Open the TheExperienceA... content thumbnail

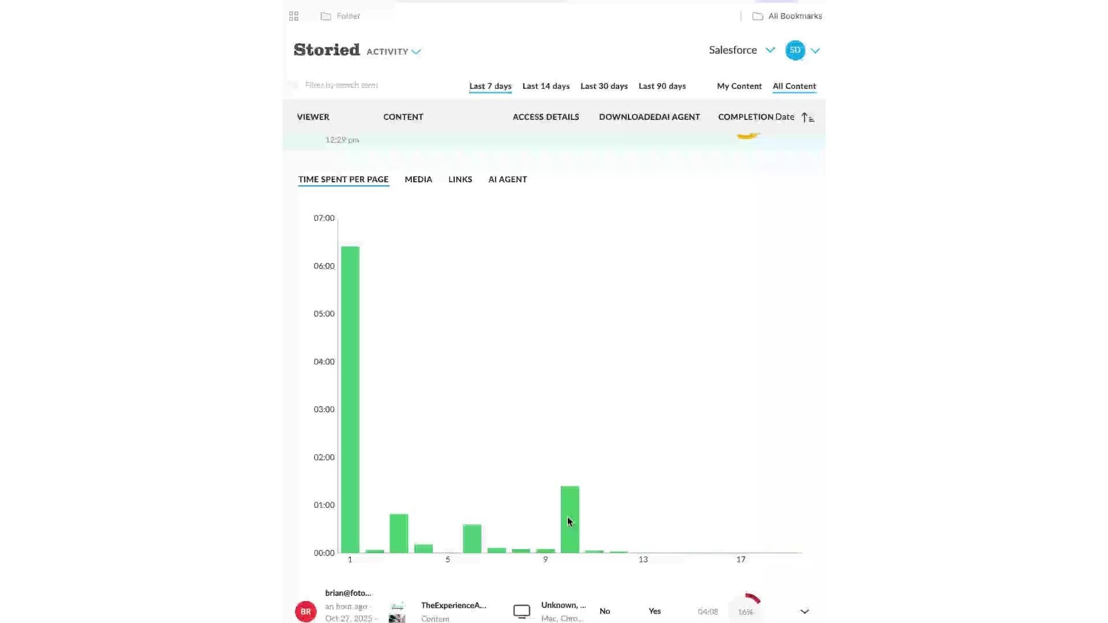[397, 612]
